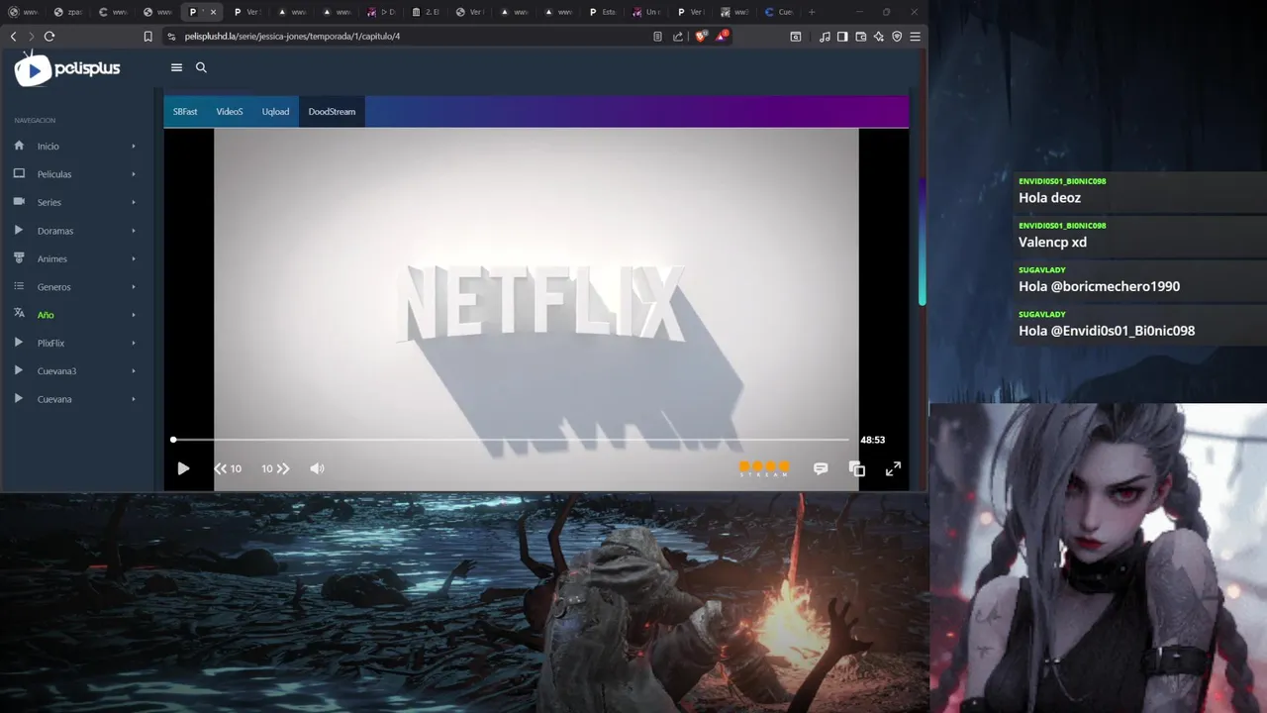
Task: Open Doramas in the sidebar
Action: coord(55,231)
